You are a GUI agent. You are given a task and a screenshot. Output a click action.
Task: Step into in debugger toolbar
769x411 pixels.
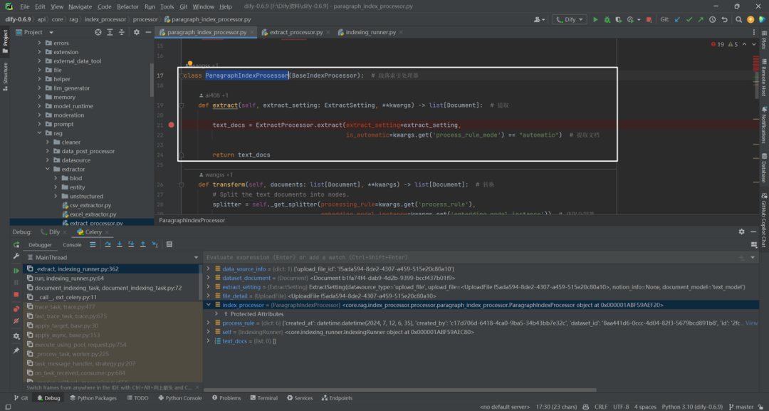[x=119, y=244]
